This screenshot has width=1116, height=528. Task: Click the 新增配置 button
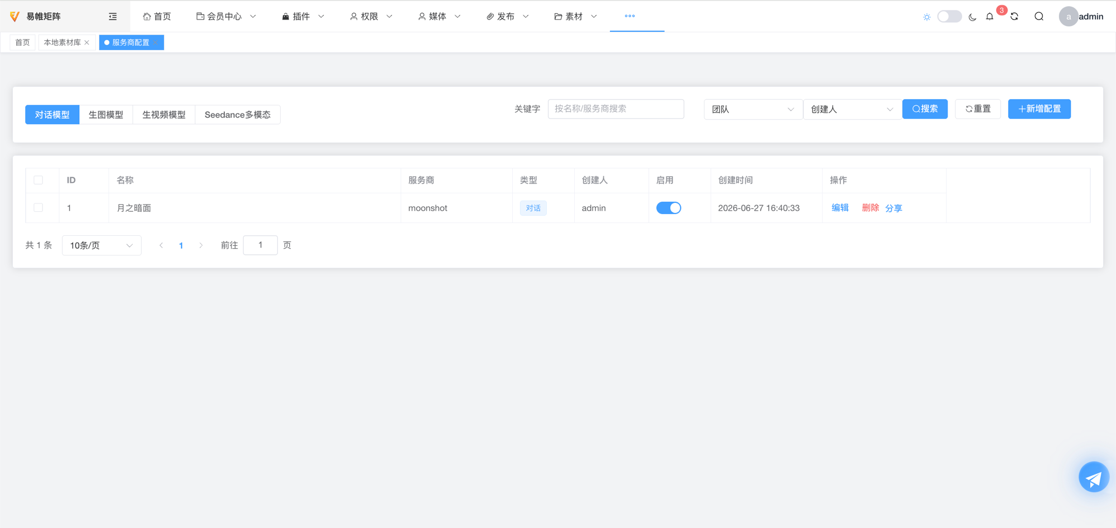(1040, 109)
